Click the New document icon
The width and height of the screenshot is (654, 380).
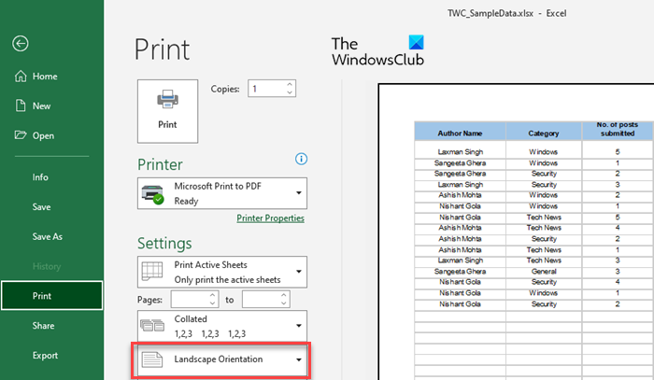point(21,106)
